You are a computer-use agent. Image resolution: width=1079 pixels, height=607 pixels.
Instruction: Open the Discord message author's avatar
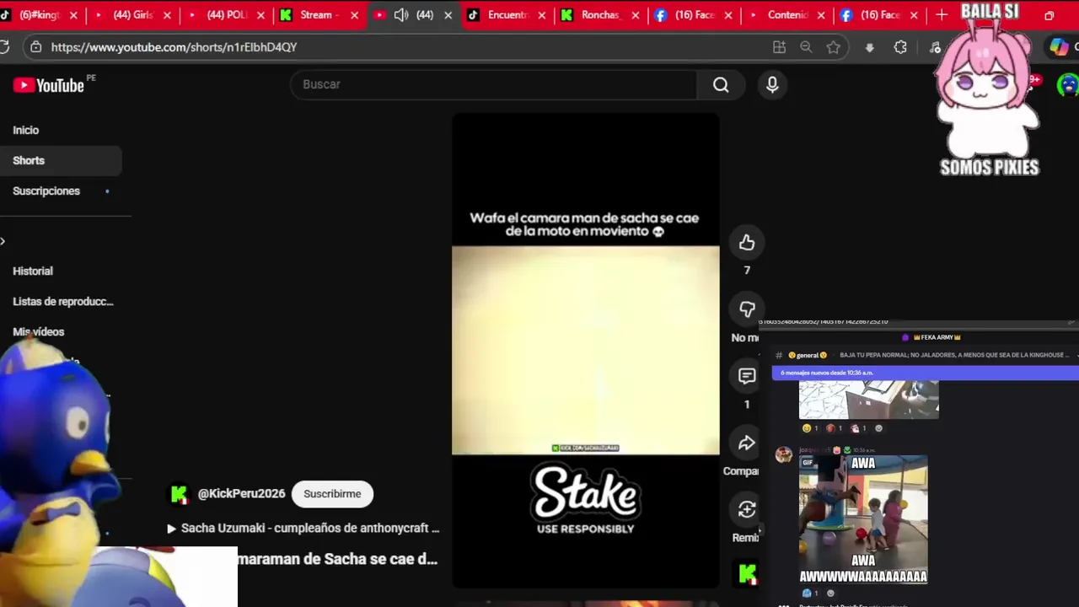coord(784,455)
